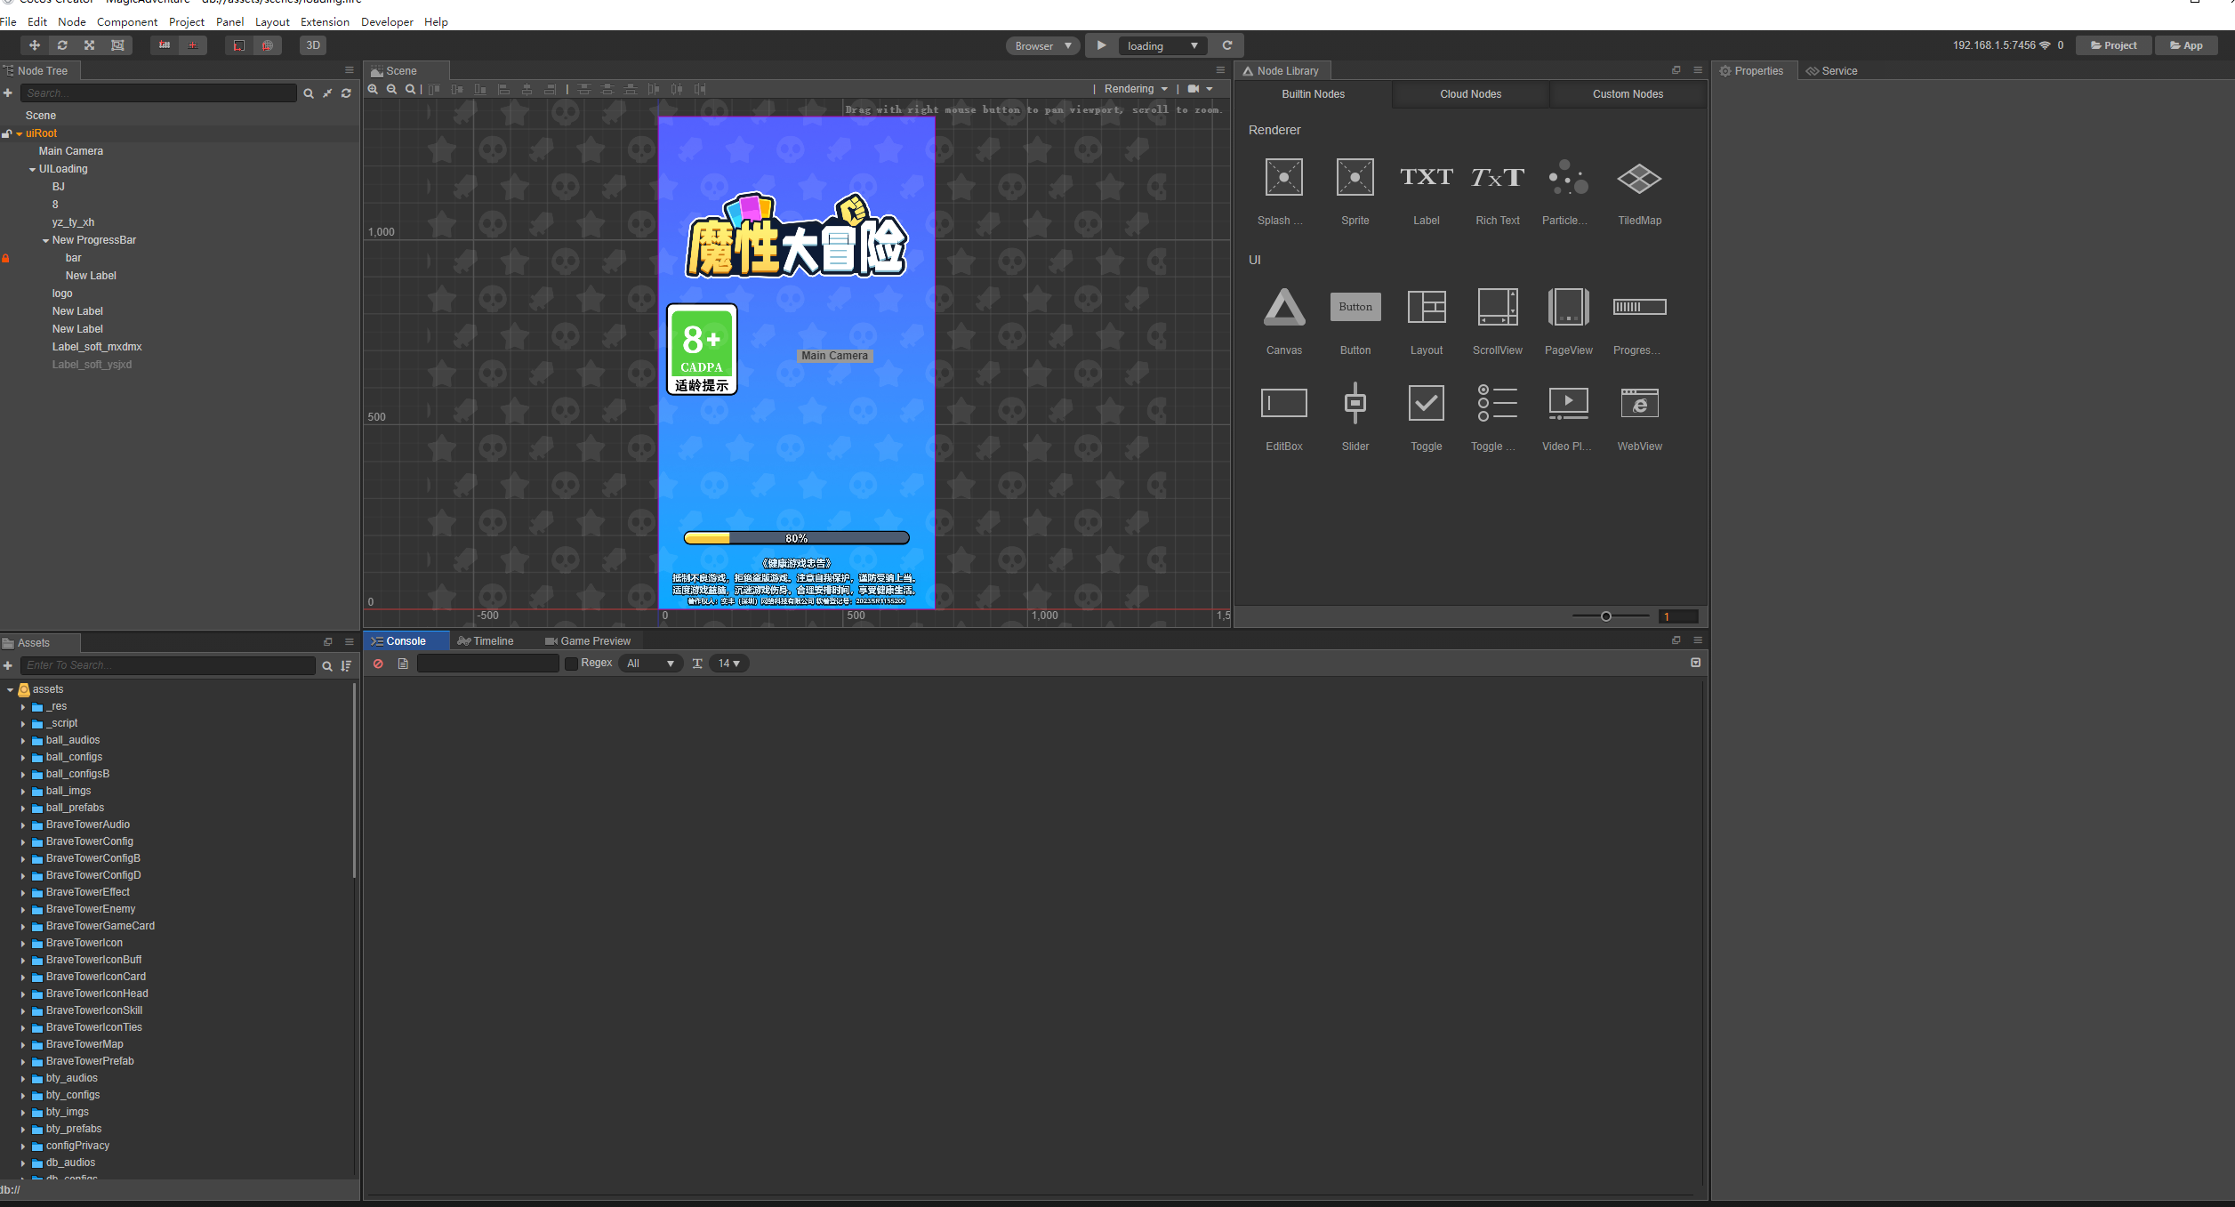Select the Label_soft_mxdmx node
Image resolution: width=2235 pixels, height=1207 pixels.
[97, 347]
